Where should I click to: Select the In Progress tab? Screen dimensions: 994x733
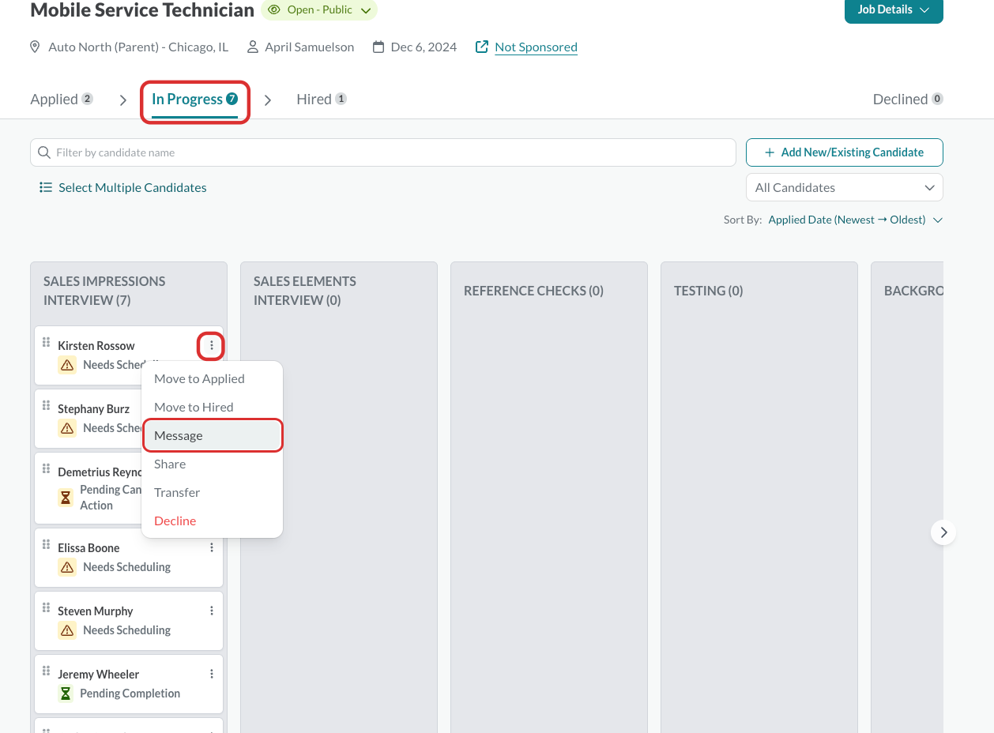[x=195, y=100]
